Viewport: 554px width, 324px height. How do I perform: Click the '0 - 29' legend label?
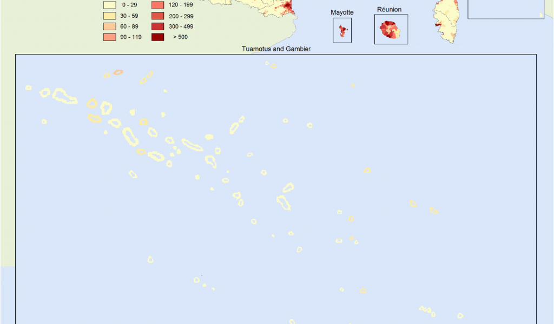click(x=129, y=5)
